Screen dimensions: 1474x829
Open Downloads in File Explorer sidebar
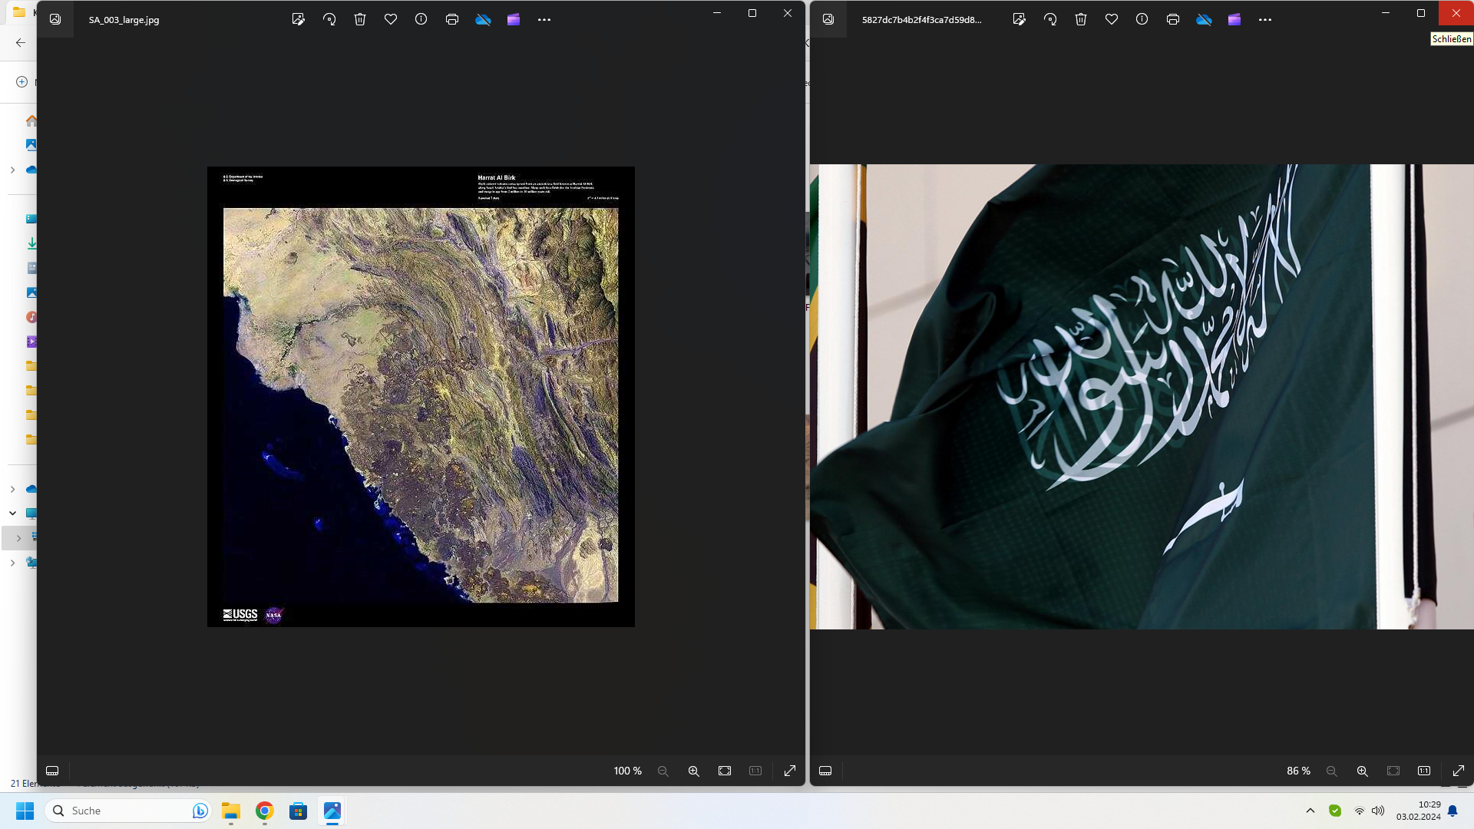pyautogui.click(x=31, y=243)
